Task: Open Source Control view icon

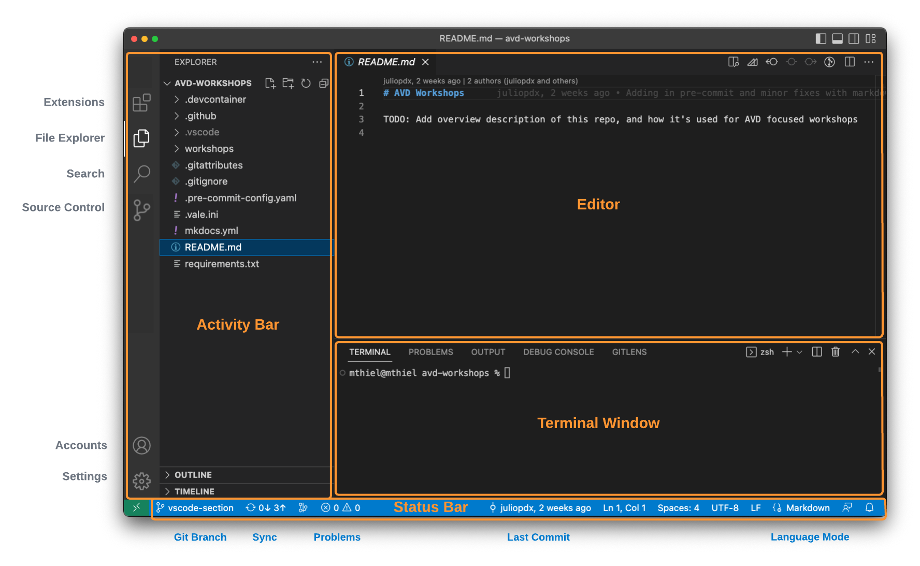Action: (141, 210)
